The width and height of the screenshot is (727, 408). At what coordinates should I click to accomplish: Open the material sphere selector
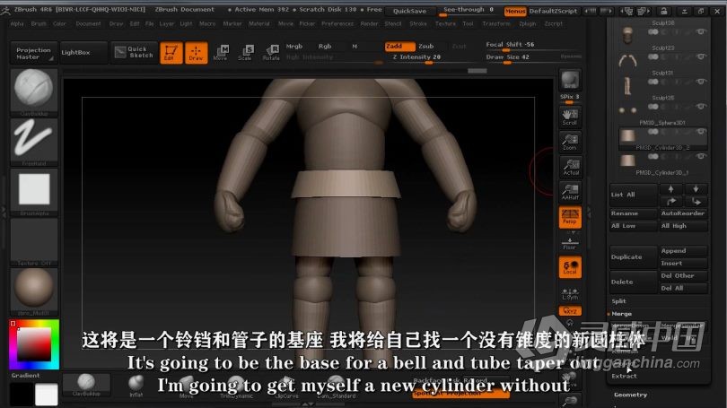(x=34, y=291)
